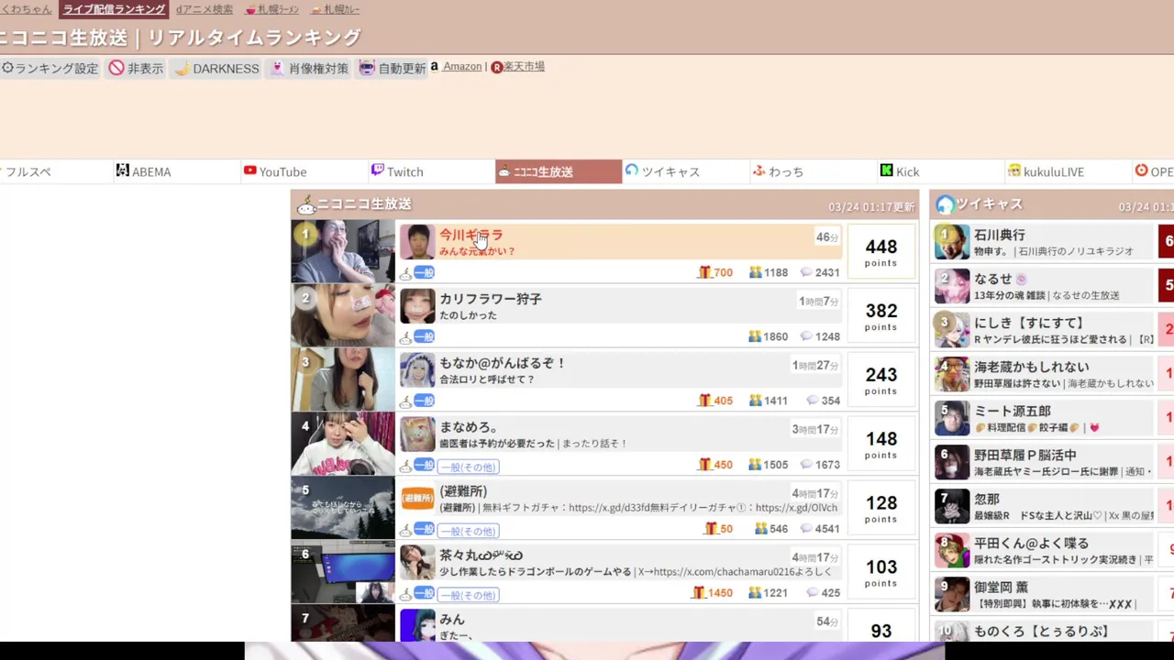This screenshot has height=660, width=1174.
Task: Click the ニコニコ生放送 panel header icon
Action: click(305, 204)
